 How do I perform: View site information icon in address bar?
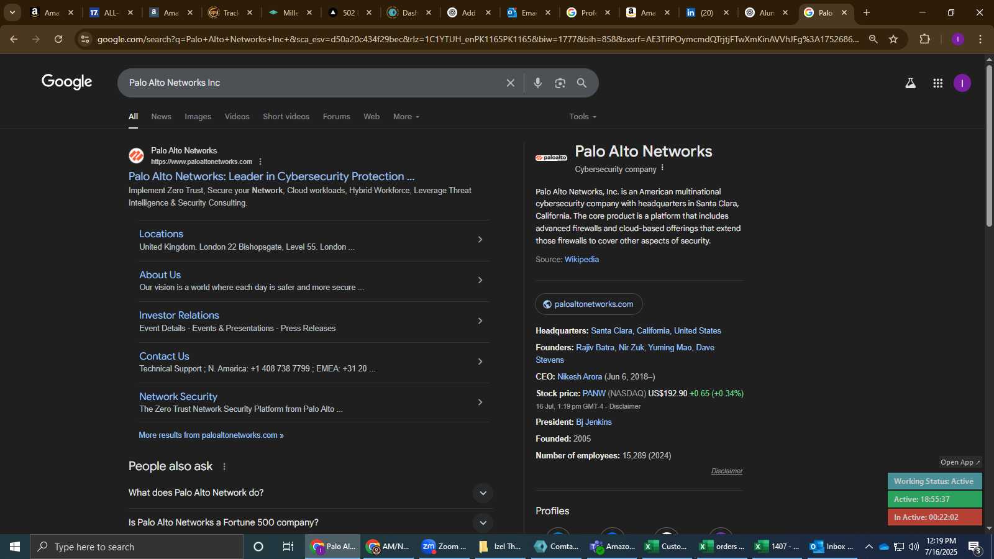[x=85, y=39]
